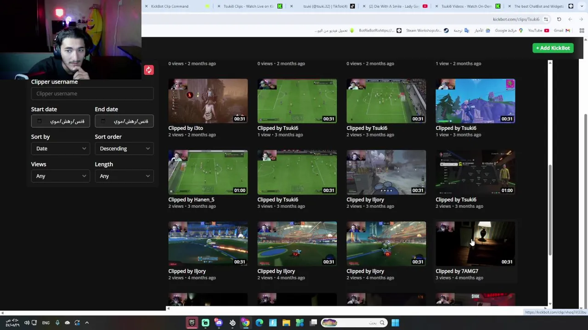Viewport: 588px width, 330px height.
Task: Open the Epic Games launcher in the taskbar
Action: point(192,323)
